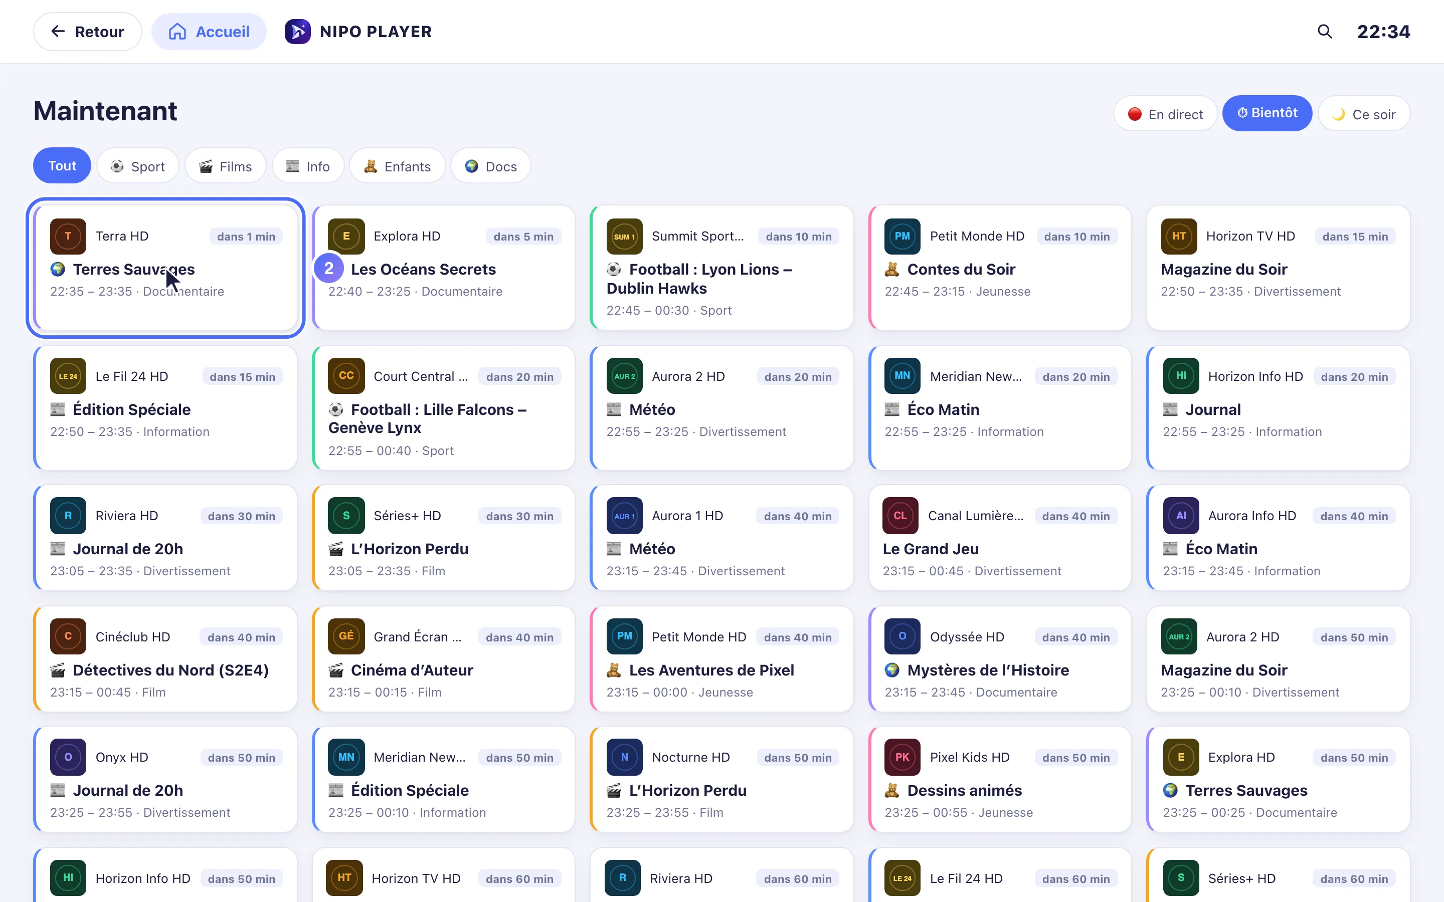The height and width of the screenshot is (902, 1444).
Task: Select the Tout category filter
Action: point(62,166)
